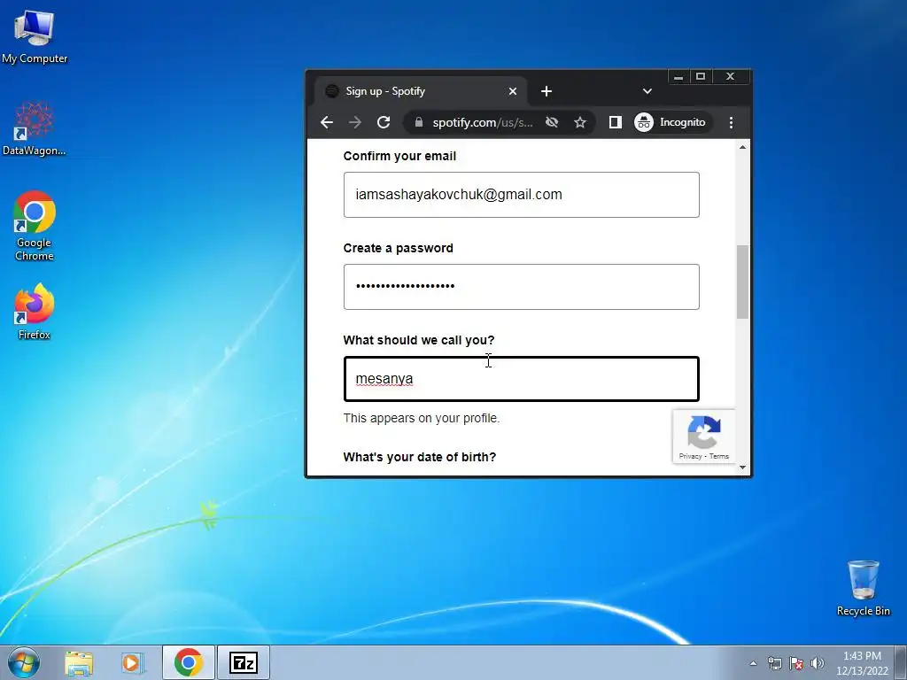Click the reCAPTCHA logo badge
This screenshot has height=680, width=907.
704,432
